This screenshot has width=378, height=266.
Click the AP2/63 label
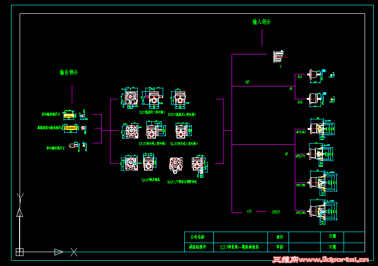tap(300, 132)
